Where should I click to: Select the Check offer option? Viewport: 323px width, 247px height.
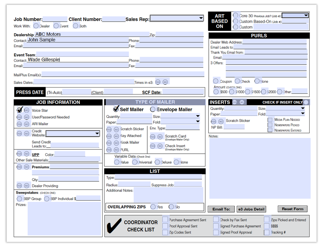tap(237, 81)
